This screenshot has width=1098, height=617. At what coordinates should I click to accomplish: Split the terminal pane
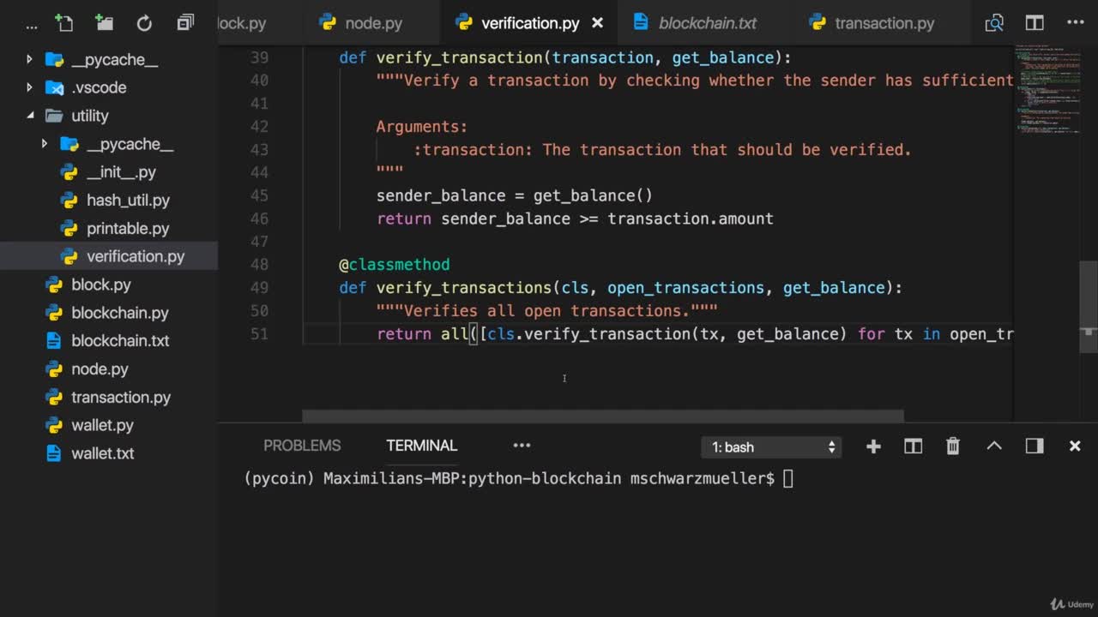tap(913, 446)
